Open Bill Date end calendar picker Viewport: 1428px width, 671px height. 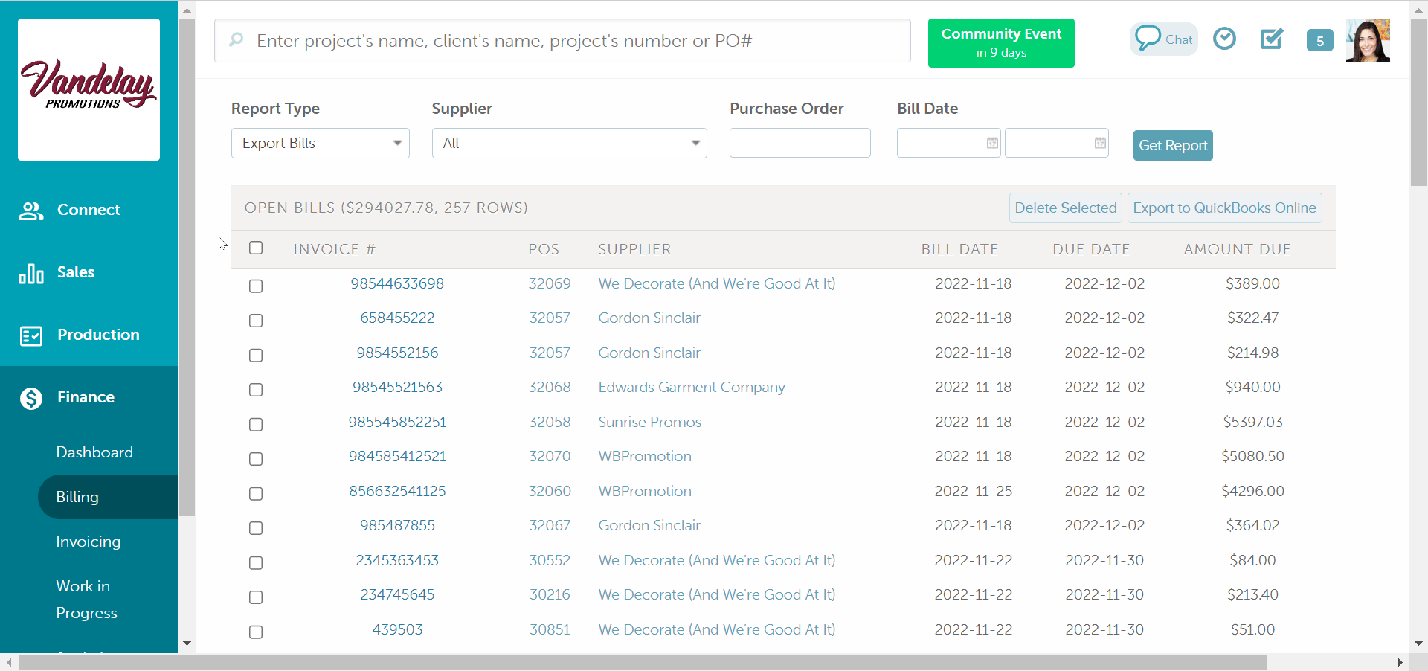point(1100,143)
